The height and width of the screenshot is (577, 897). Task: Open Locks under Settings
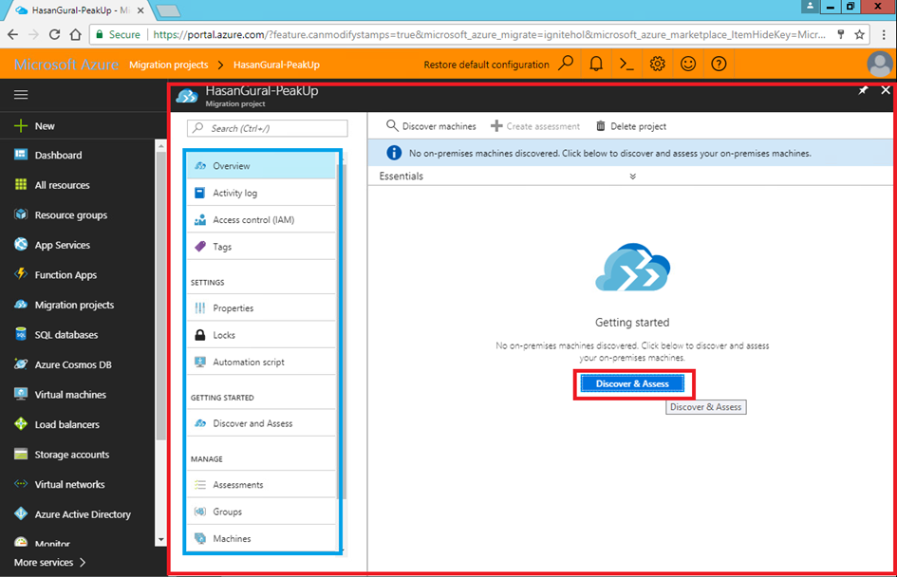coord(261,335)
